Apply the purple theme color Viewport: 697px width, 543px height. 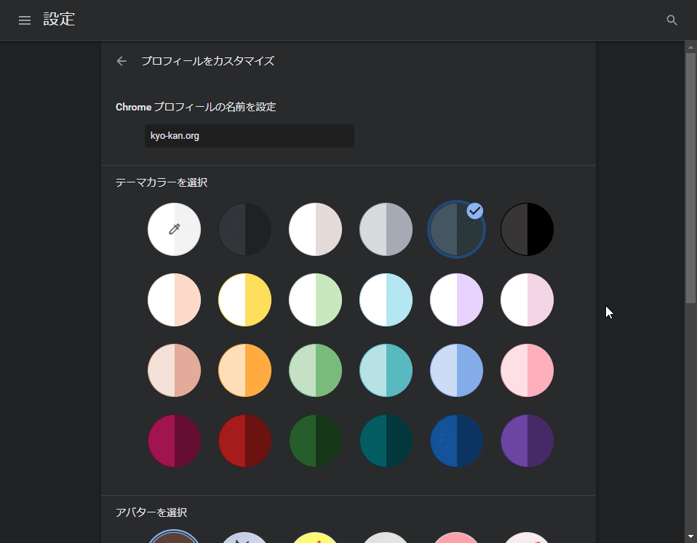point(527,441)
